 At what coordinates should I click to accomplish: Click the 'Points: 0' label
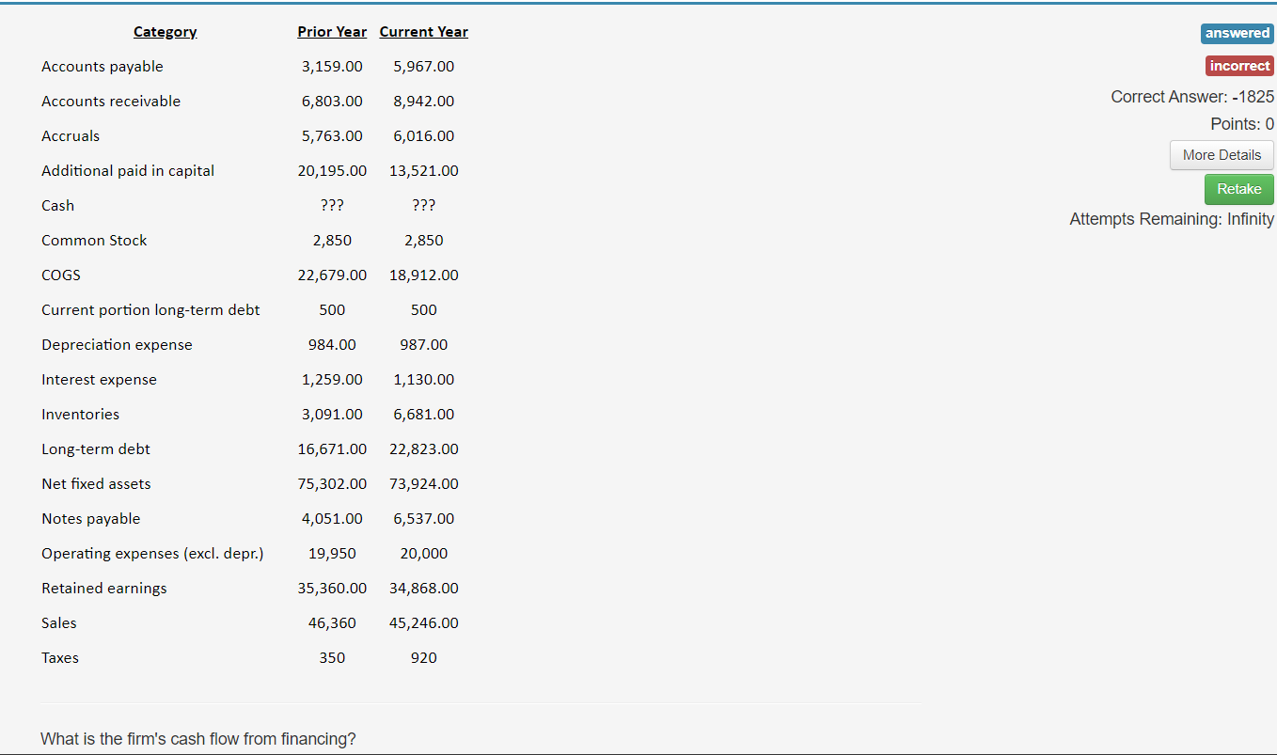[x=1242, y=124]
